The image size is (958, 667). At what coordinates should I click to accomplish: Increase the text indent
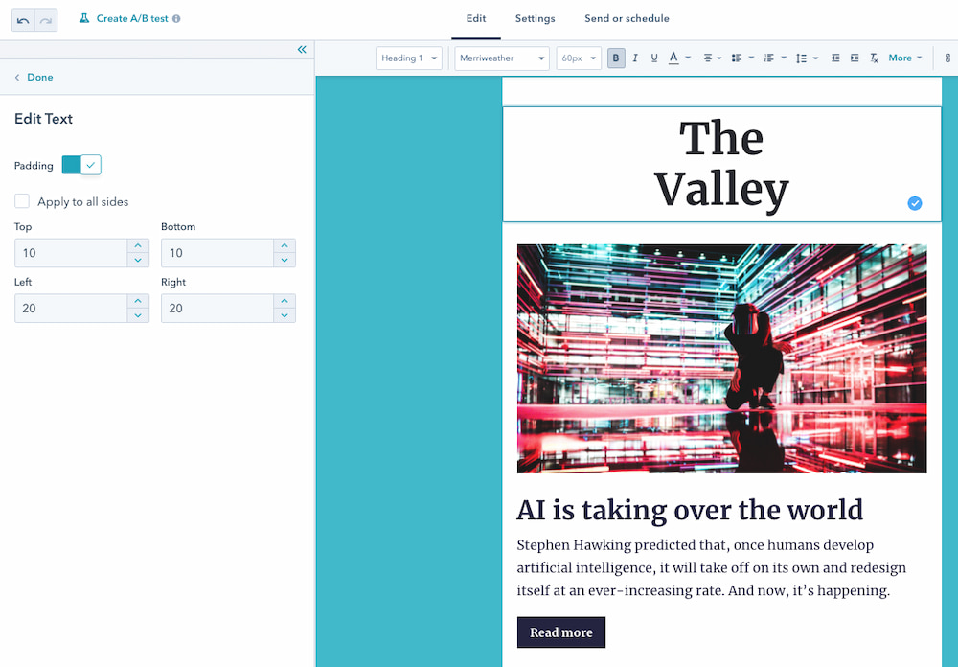coord(855,57)
